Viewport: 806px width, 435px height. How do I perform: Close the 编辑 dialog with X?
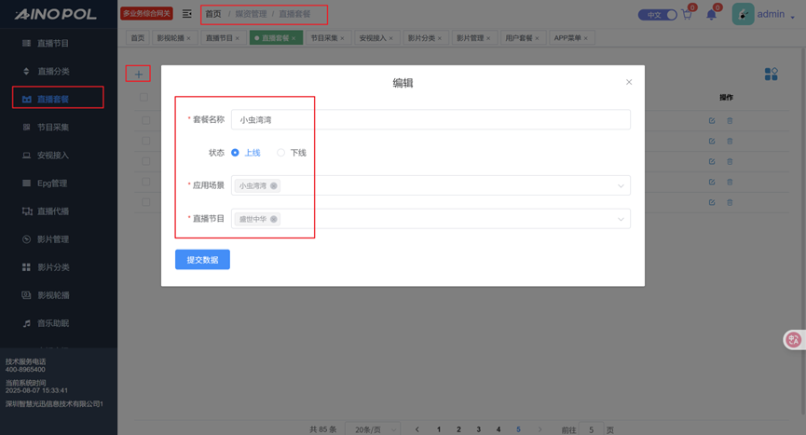click(x=629, y=82)
